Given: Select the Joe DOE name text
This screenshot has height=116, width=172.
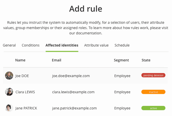Looking at the screenshot, I should [x=22, y=76].
